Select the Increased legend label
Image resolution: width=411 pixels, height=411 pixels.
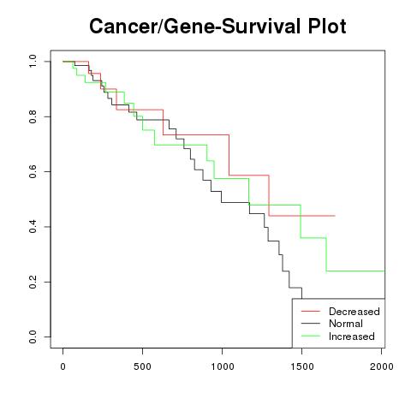click(x=352, y=337)
